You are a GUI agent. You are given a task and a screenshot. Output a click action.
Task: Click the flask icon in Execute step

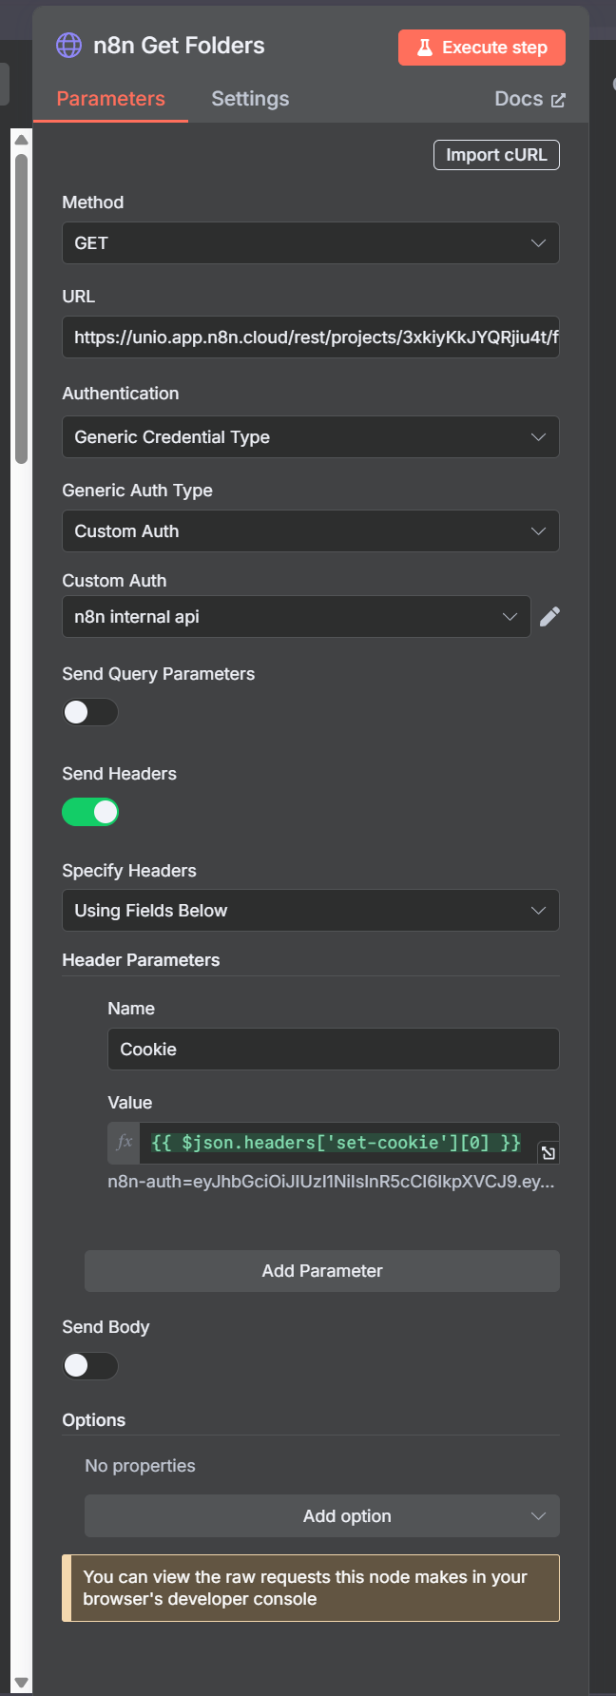pyautogui.click(x=425, y=48)
